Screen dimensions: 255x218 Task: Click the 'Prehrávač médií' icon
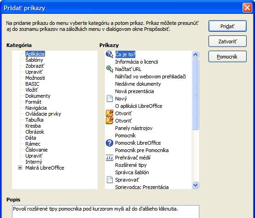click(110, 158)
